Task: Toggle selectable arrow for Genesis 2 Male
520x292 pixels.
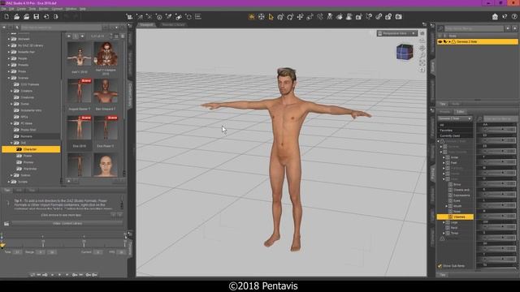Action: 446,41
